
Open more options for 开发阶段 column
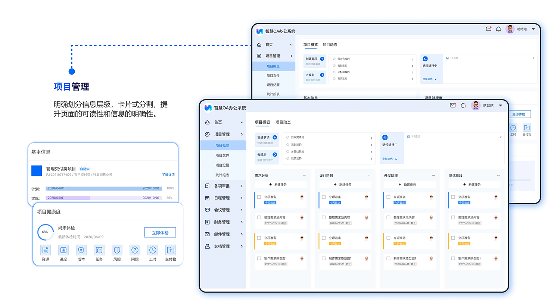[x=433, y=175]
